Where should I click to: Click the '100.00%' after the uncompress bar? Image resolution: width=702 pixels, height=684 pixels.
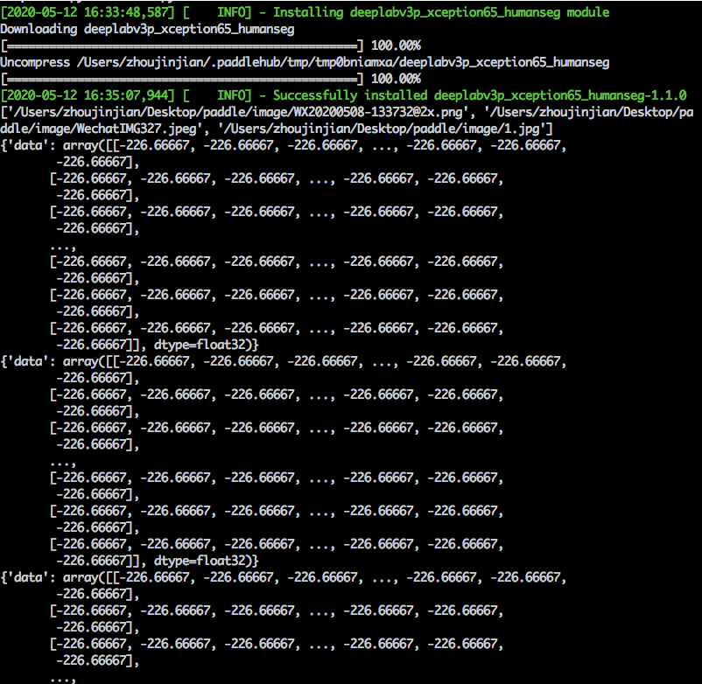396,80
